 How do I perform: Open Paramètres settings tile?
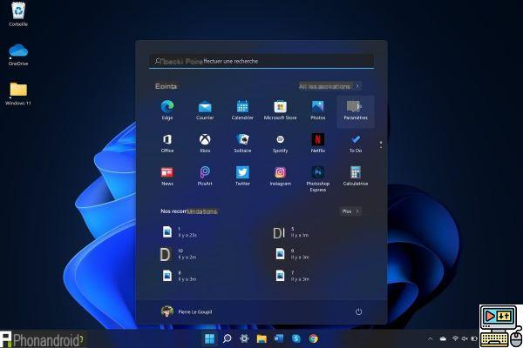coord(356,110)
